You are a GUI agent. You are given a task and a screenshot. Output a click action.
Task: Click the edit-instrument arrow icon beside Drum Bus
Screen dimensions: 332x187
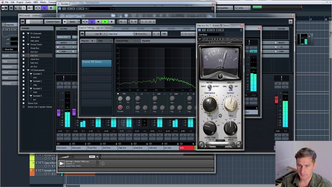(x=164, y=34)
